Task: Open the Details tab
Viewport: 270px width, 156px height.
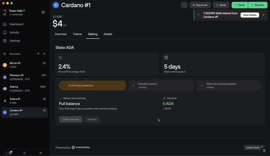Action: click(x=108, y=34)
